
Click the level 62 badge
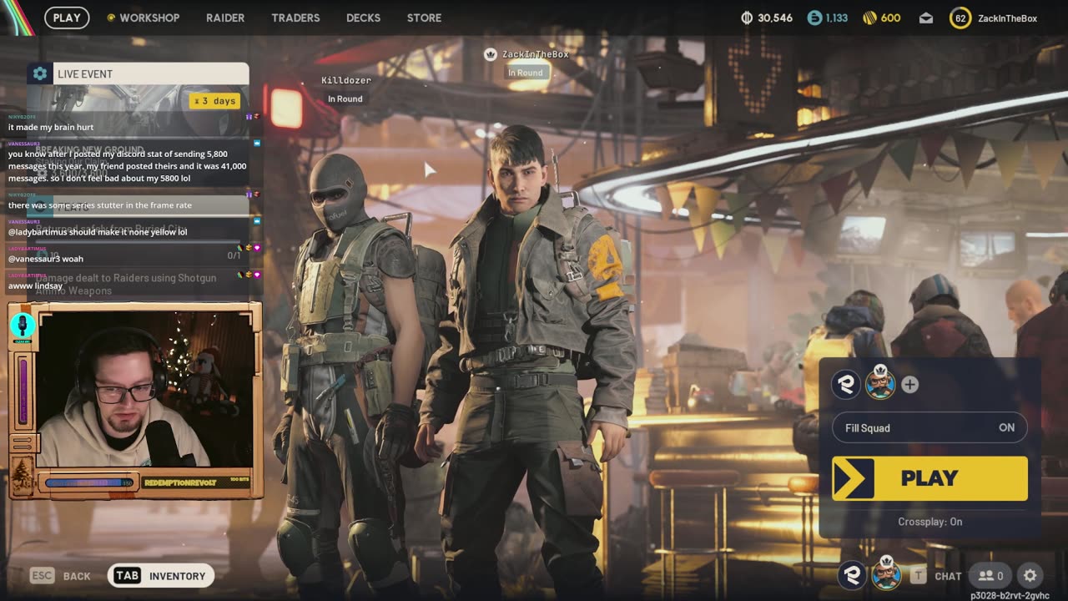pos(960,18)
